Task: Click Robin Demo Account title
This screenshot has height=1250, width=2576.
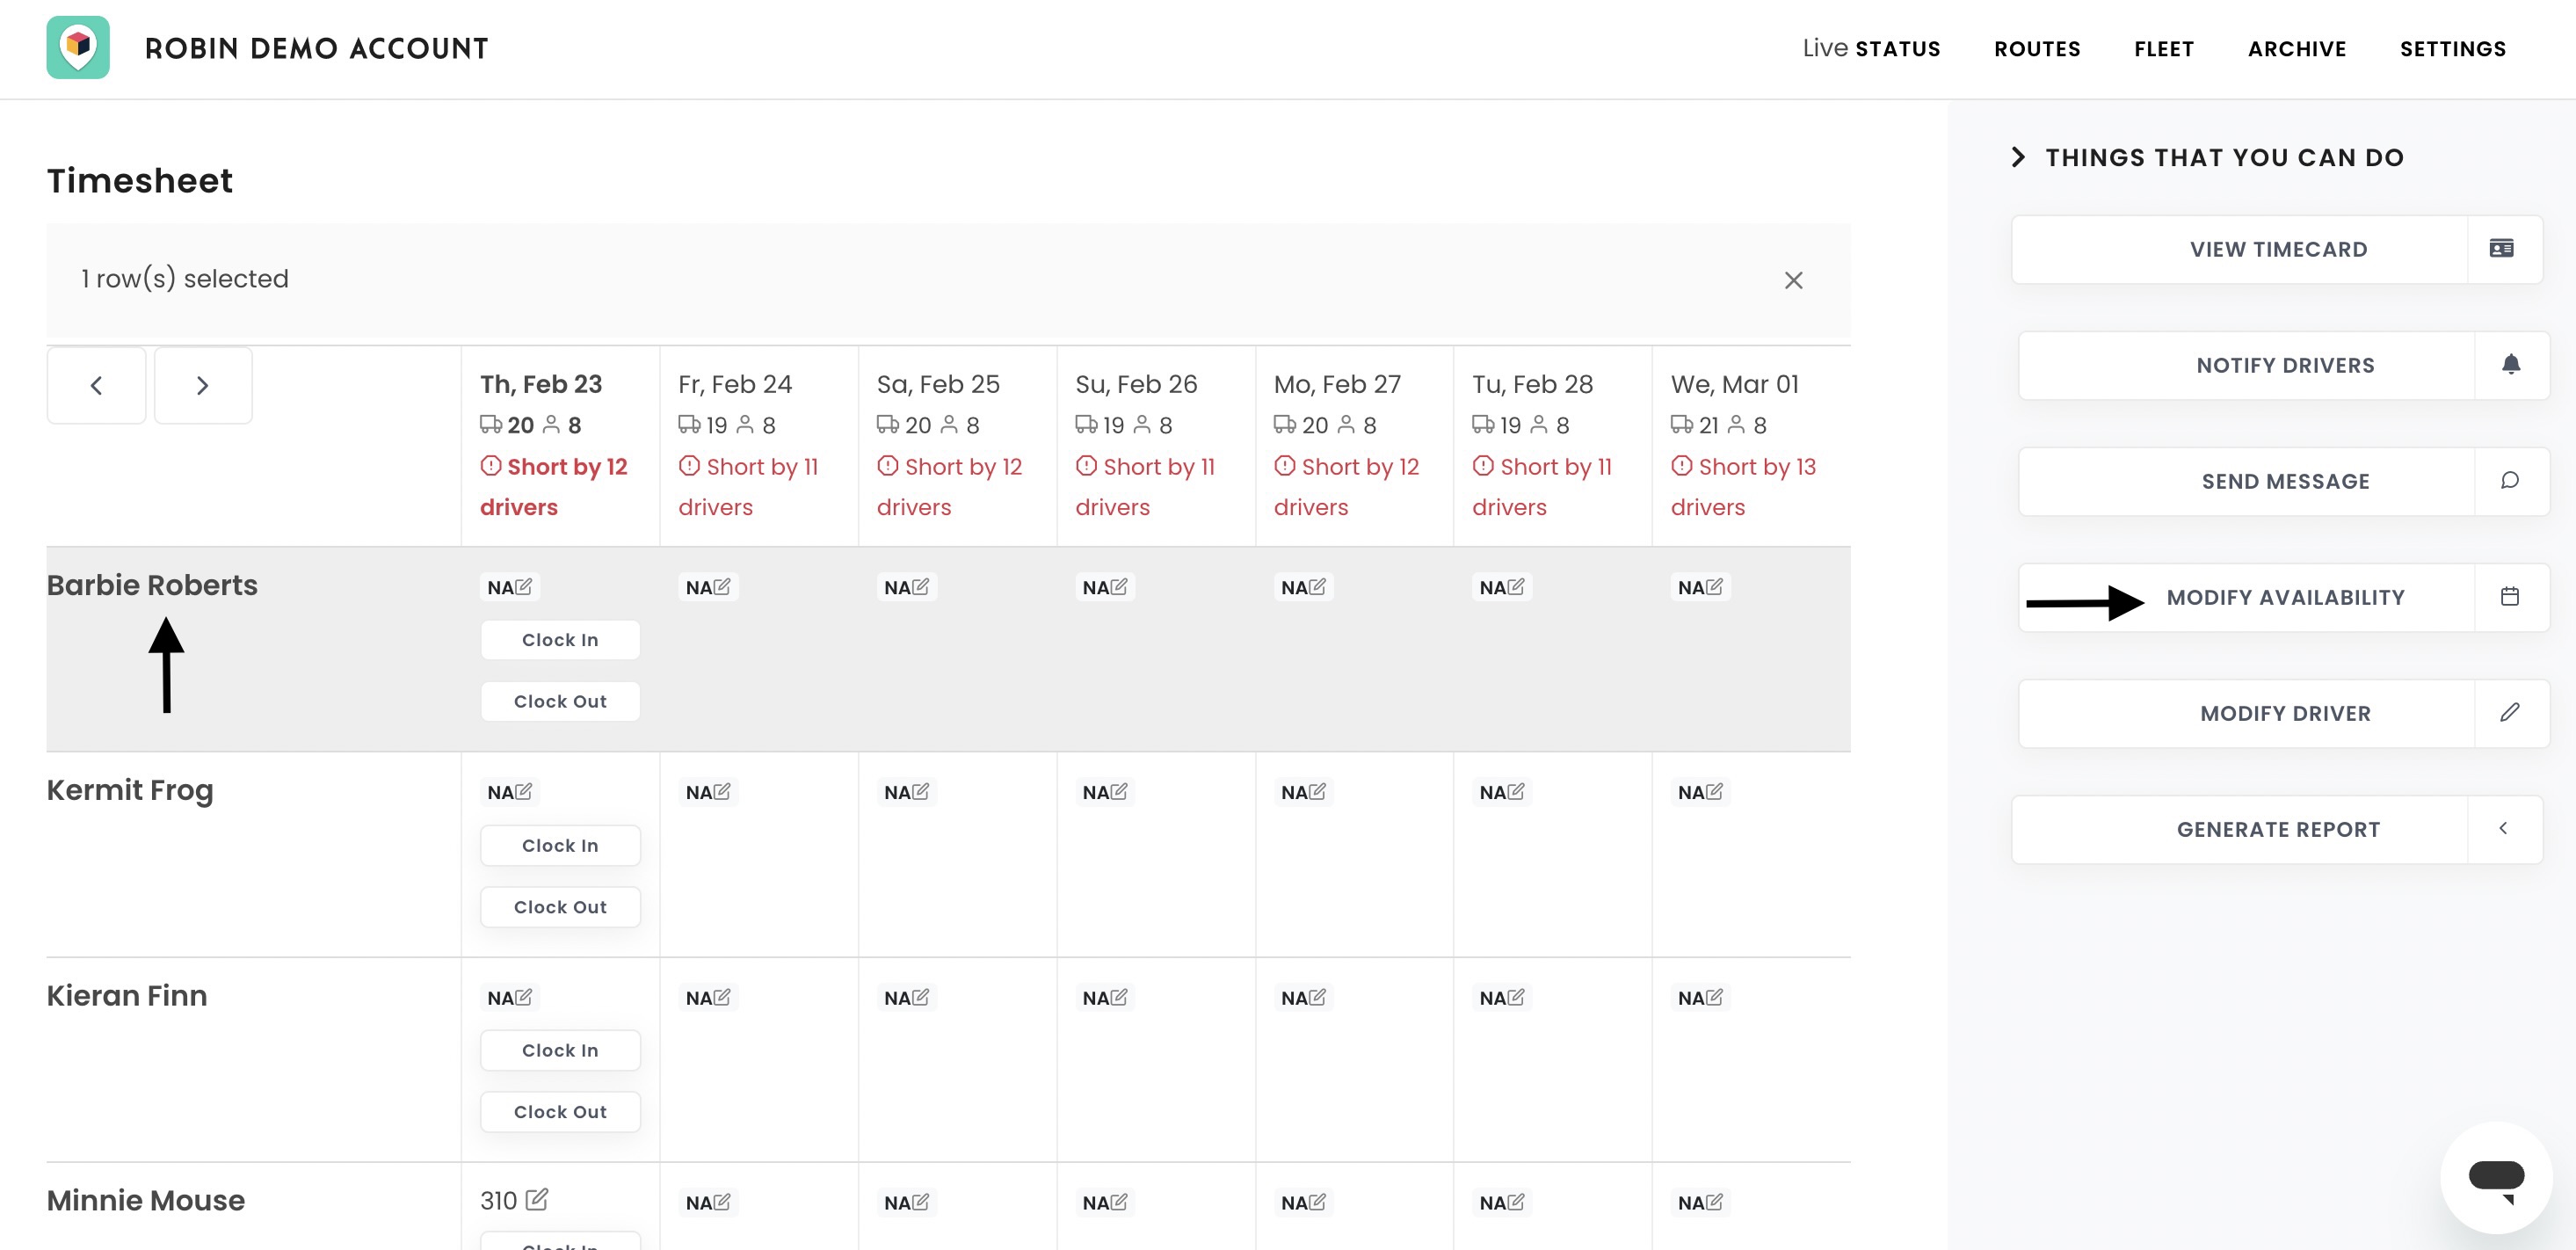Action: (x=317, y=48)
